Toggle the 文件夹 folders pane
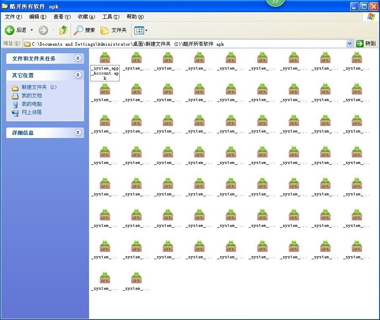Screen dimensions: 380x320 point(113,30)
